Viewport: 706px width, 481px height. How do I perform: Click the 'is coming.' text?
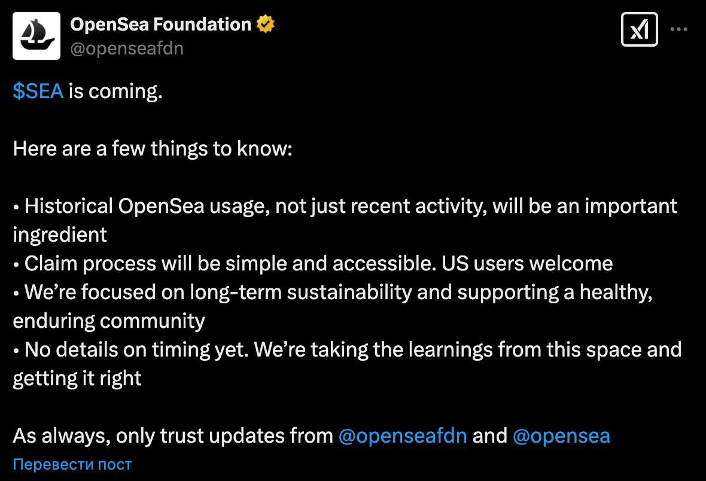[x=115, y=91]
